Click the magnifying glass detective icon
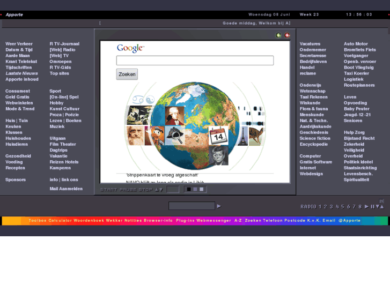 point(174,136)
